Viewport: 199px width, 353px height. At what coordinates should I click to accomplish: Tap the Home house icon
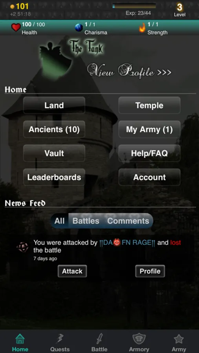click(x=20, y=339)
